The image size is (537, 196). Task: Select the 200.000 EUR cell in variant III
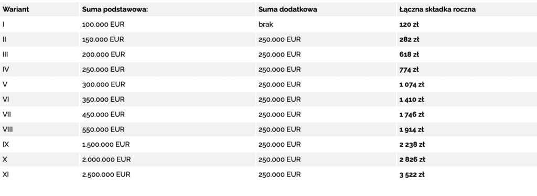[103, 55]
